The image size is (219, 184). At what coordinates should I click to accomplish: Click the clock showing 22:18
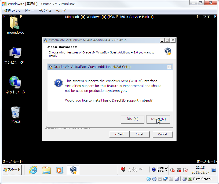200,170
